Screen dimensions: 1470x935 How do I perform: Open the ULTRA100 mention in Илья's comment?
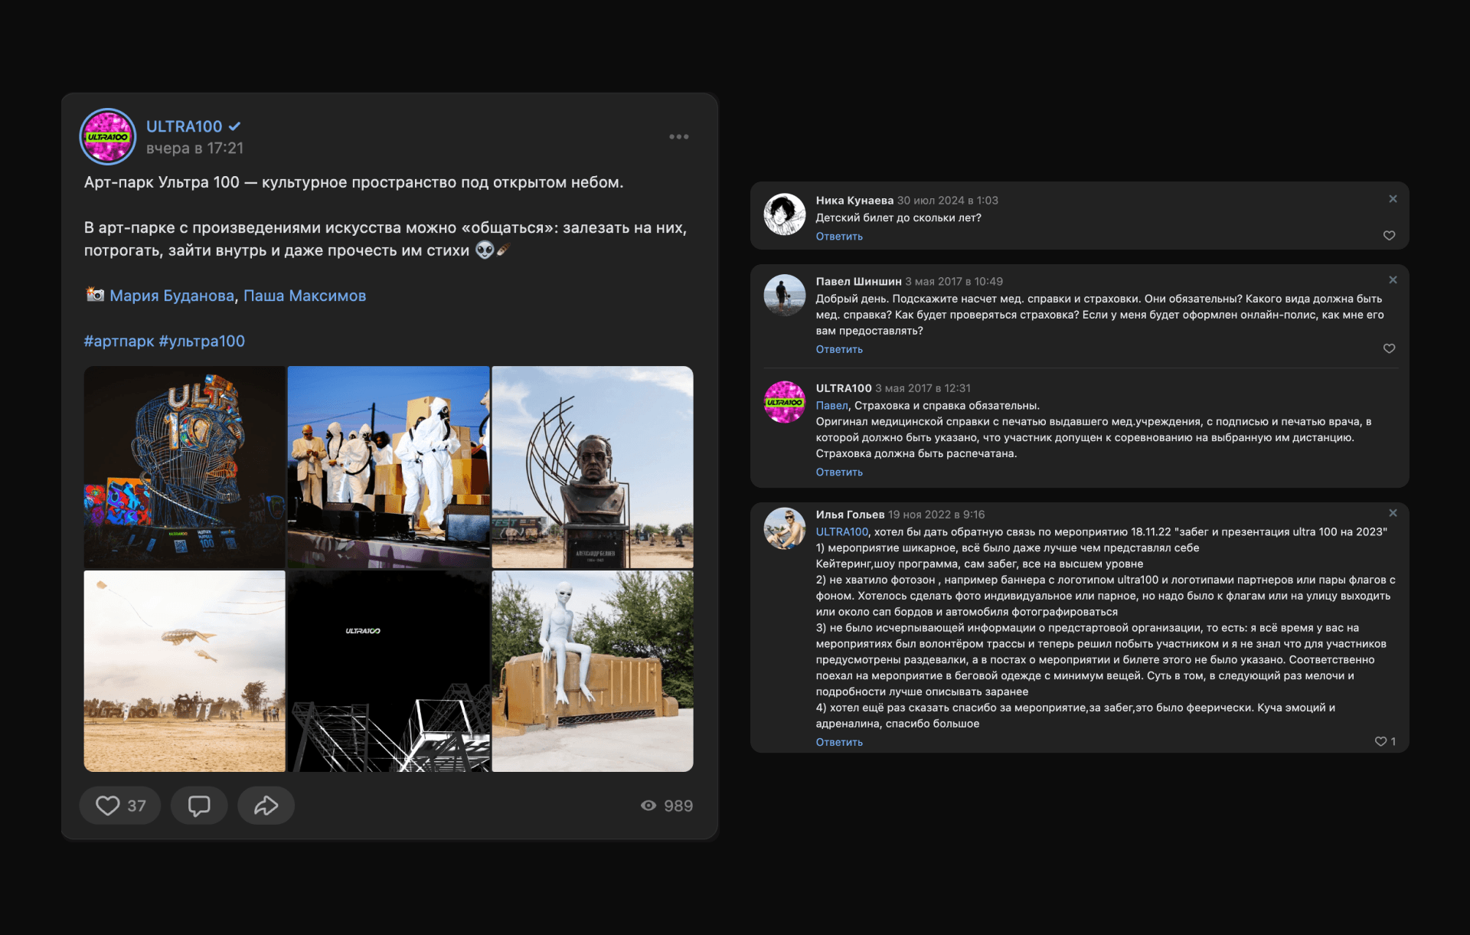[x=841, y=532]
